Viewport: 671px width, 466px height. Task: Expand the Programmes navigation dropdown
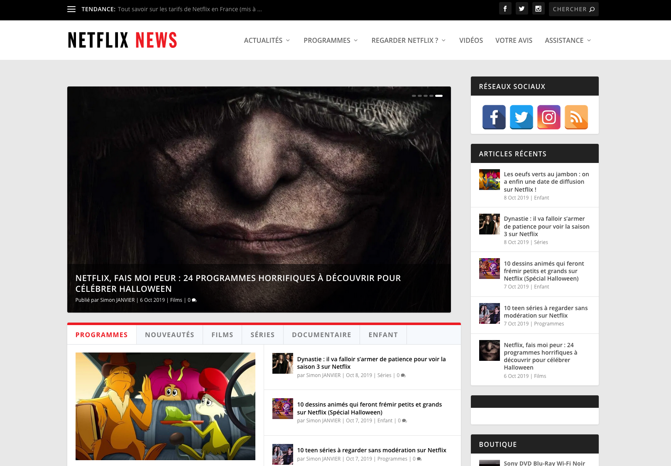pos(331,40)
